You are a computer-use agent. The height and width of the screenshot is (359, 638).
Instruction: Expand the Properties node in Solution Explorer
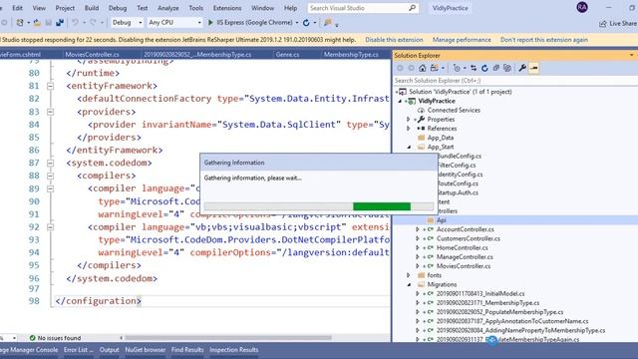click(408, 120)
